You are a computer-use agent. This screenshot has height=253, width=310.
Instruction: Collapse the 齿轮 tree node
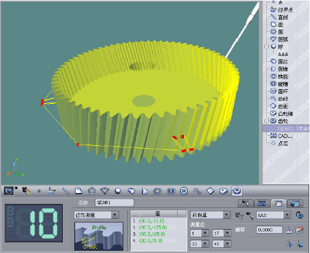click(266, 121)
